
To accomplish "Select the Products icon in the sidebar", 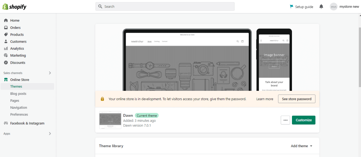I will click(x=6, y=34).
